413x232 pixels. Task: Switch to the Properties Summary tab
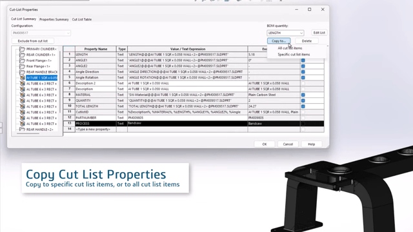coord(54,19)
